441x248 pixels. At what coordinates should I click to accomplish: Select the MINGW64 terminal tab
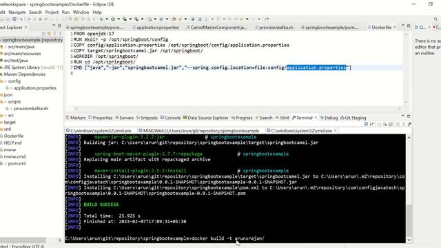click(x=198, y=131)
